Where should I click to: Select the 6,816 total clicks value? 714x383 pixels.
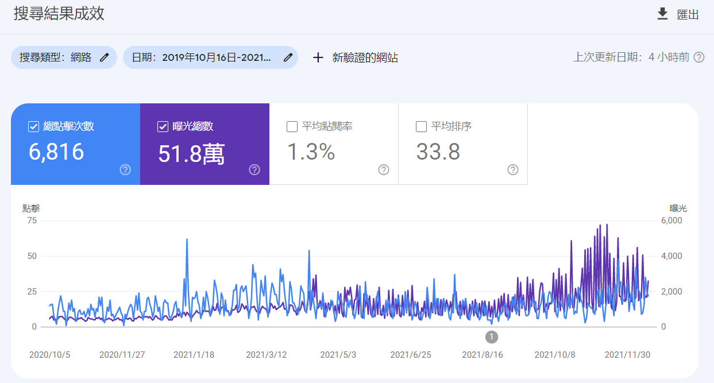click(56, 152)
